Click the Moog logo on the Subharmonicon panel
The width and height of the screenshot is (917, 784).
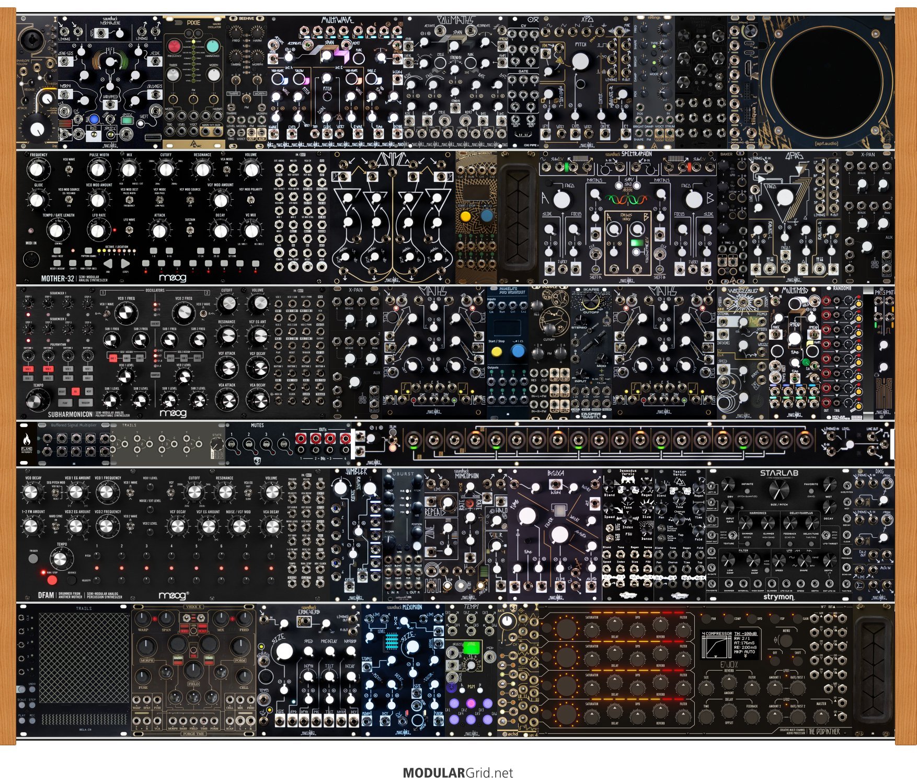173,413
